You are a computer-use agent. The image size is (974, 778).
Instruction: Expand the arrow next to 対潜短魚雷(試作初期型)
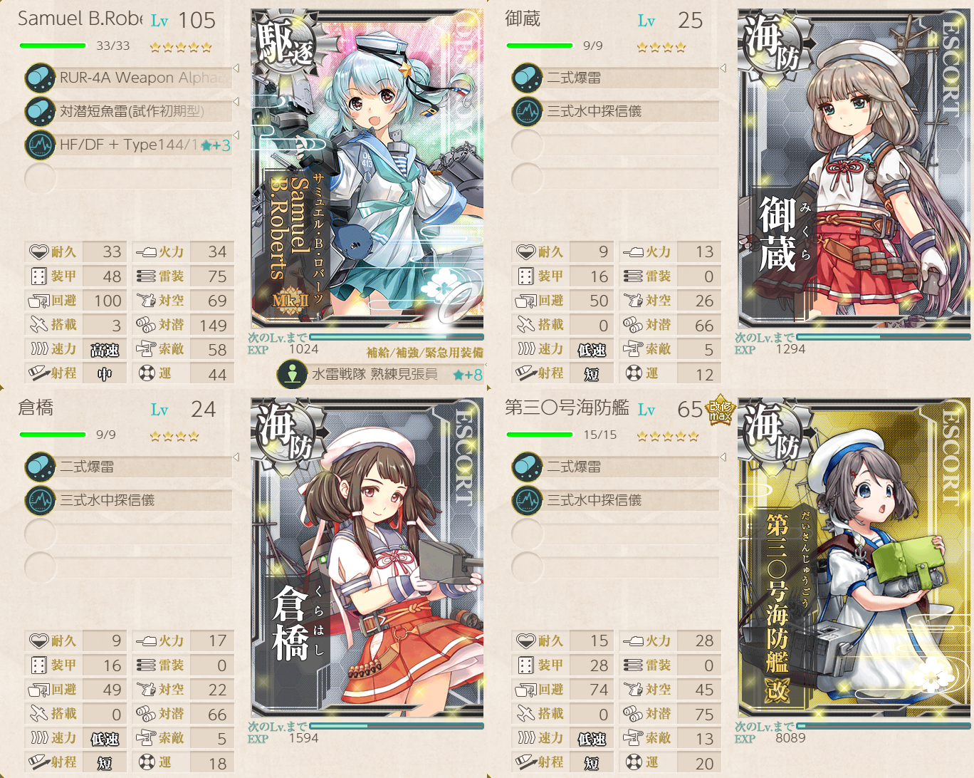point(236,102)
